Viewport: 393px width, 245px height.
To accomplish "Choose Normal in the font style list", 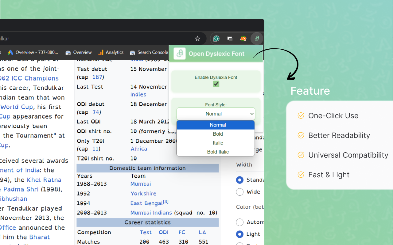I will click(216, 125).
